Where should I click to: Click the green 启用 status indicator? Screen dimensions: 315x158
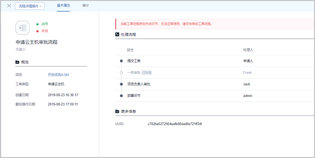[43, 24]
